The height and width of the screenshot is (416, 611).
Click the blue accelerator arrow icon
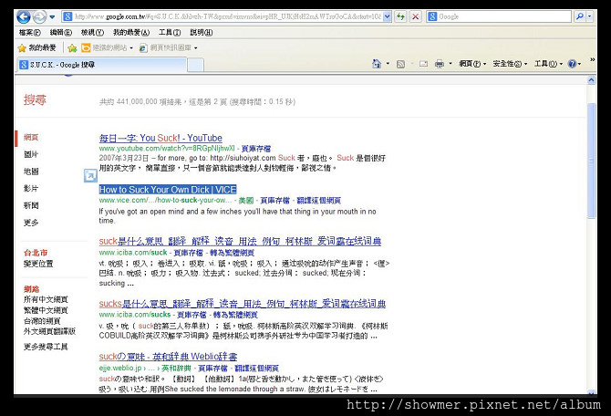click(x=90, y=176)
